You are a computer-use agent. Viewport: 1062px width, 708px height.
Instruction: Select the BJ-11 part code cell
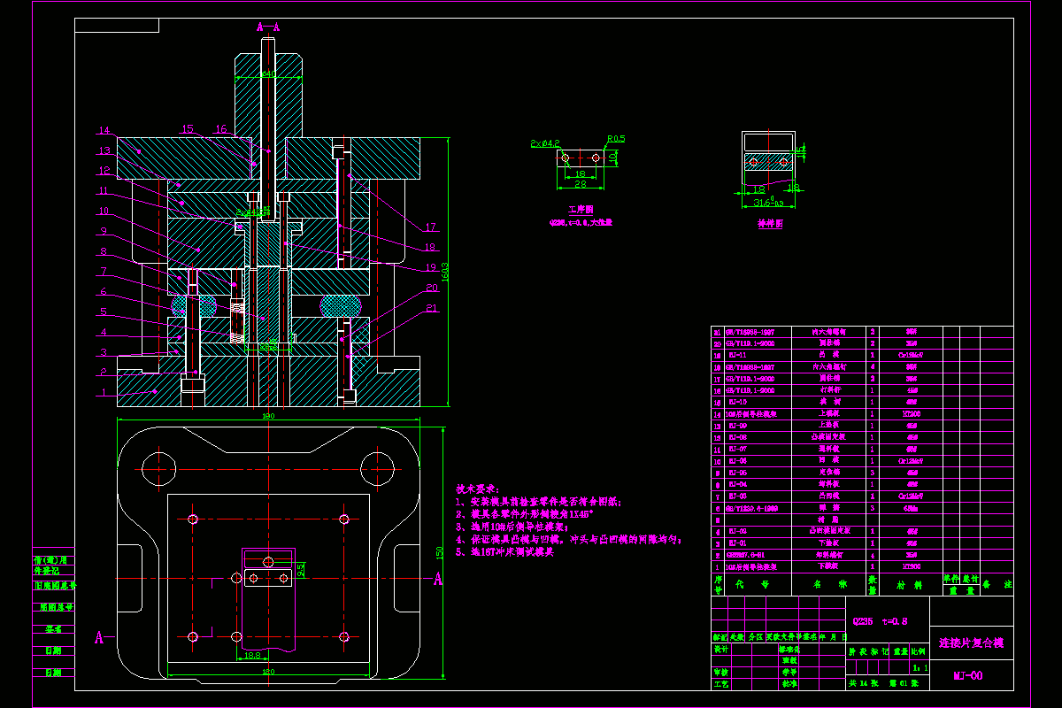[x=736, y=353]
